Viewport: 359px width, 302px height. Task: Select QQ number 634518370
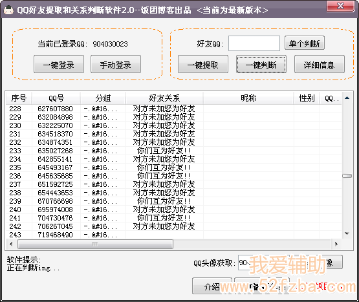55,134
